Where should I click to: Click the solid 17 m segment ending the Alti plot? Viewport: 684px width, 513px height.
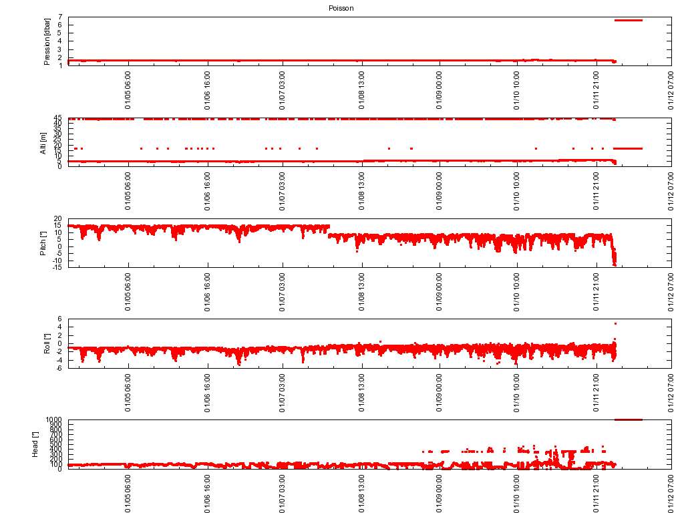(x=628, y=148)
